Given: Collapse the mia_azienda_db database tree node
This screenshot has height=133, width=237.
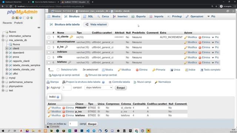Looking at the screenshot, I should [3, 40].
